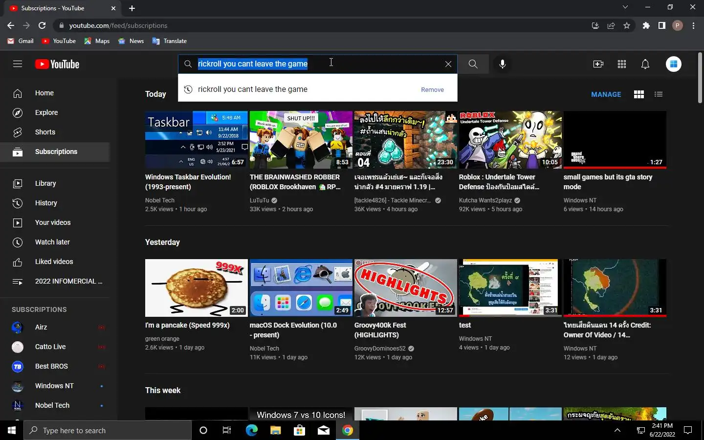Open Roblox Undertale Tower Defense thumbnail
This screenshot has height=440, width=704.
pyautogui.click(x=510, y=140)
